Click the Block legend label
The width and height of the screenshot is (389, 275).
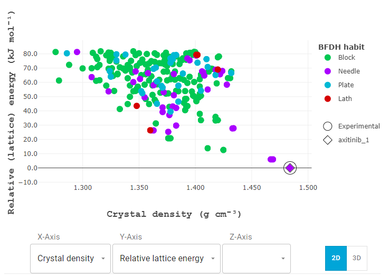347,58
